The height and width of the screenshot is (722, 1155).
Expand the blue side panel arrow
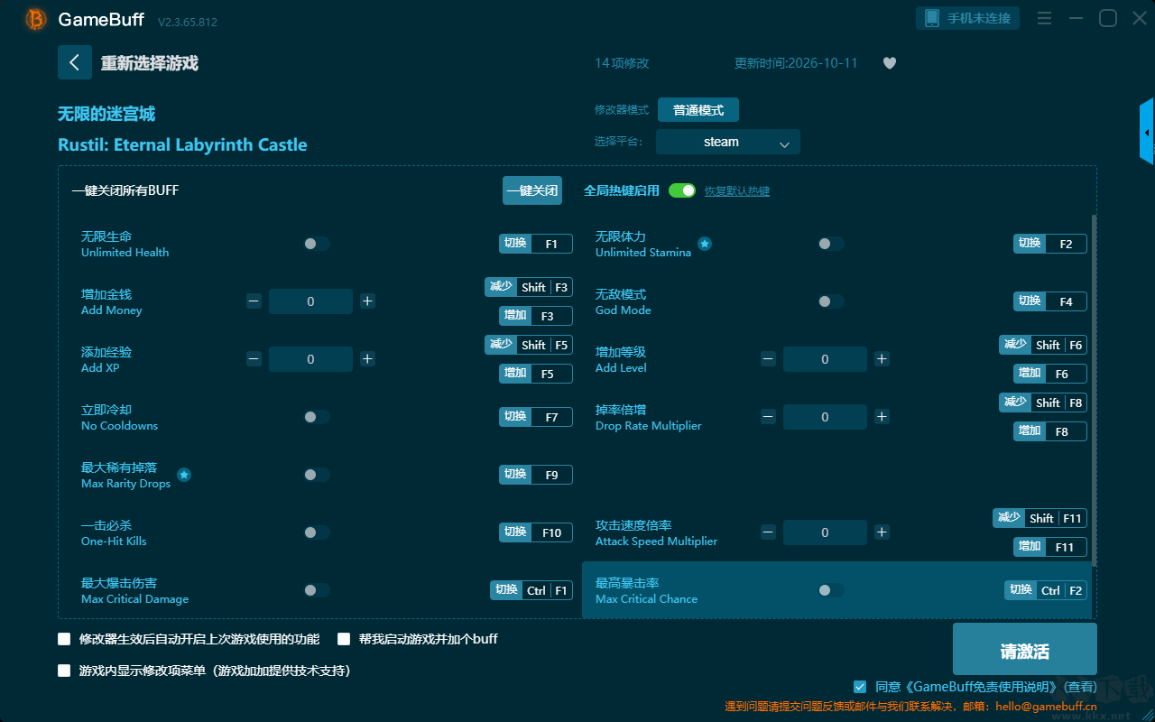point(1147,132)
